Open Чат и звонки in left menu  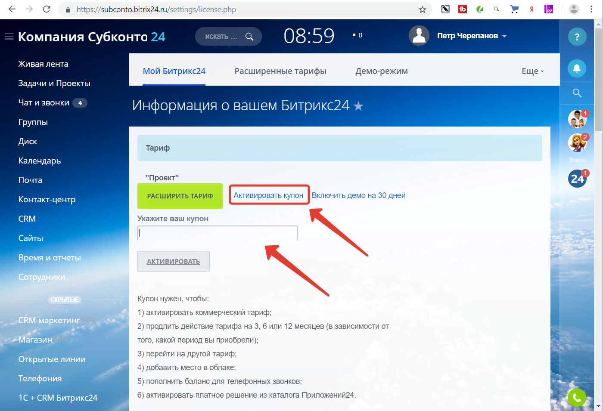click(44, 102)
